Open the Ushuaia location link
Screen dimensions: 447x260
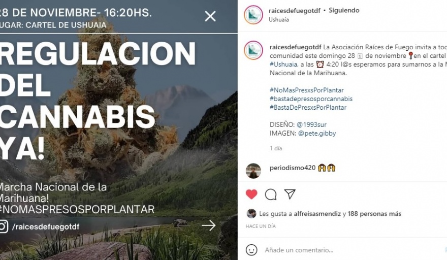(279, 20)
